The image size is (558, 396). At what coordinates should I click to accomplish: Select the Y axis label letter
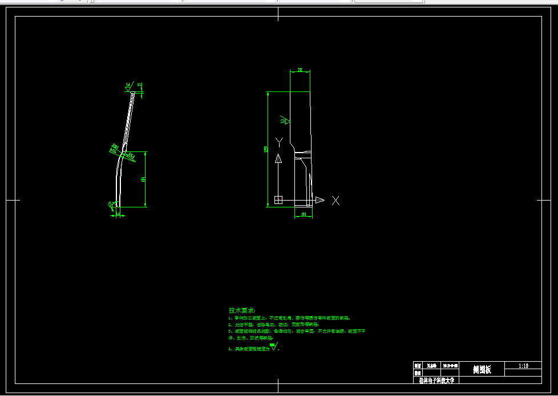point(280,143)
